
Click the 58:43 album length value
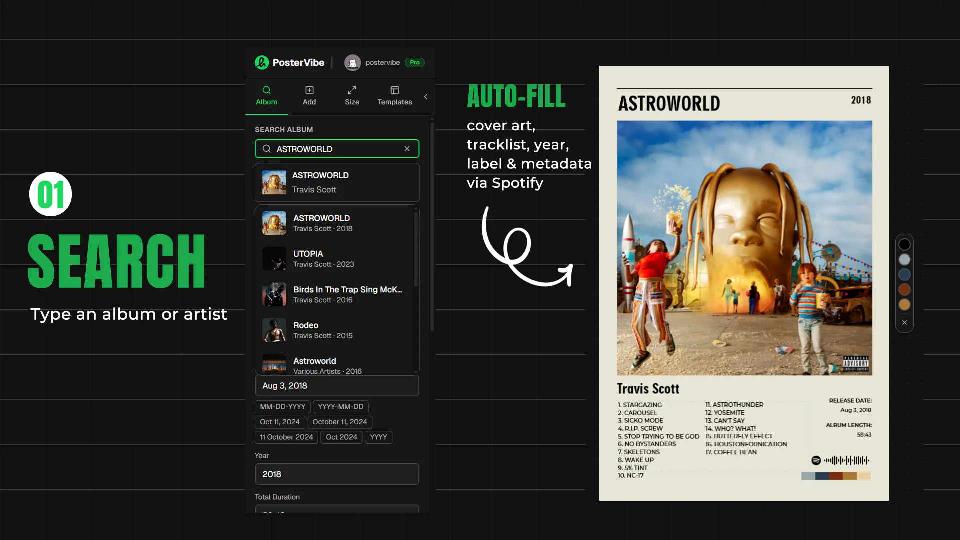coord(864,435)
